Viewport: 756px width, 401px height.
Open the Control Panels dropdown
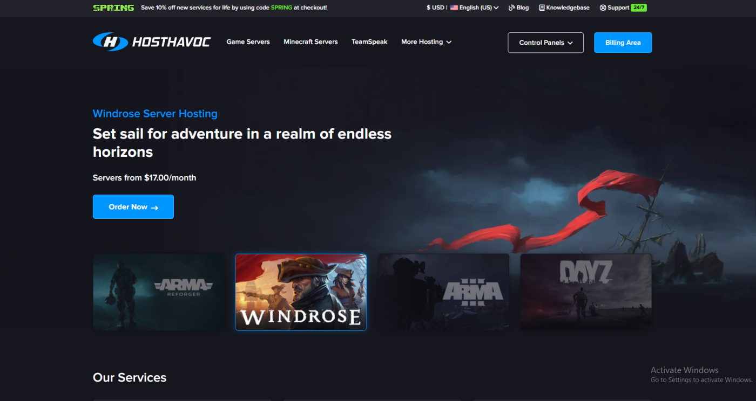tap(545, 43)
